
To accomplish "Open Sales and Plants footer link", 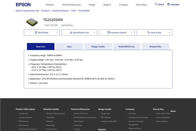I will pyautogui.click(x=135, y=128).
